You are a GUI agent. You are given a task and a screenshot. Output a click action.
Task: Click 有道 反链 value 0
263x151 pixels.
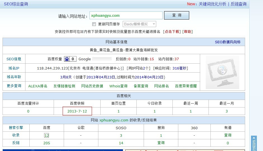(228, 143)
